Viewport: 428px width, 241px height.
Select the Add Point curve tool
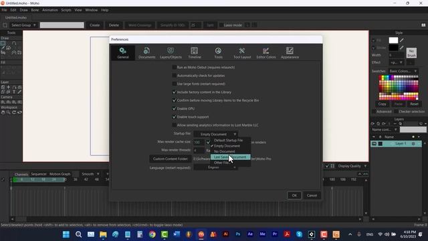click(x=14, y=43)
